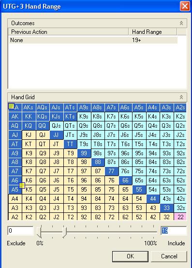Collapse the Outcomes section chevron

181,23
